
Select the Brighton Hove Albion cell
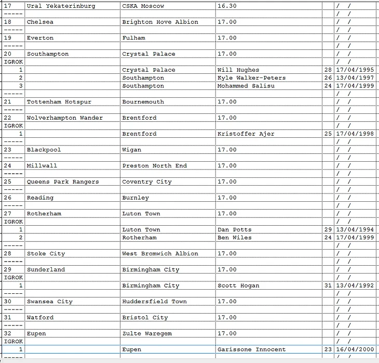(160, 22)
